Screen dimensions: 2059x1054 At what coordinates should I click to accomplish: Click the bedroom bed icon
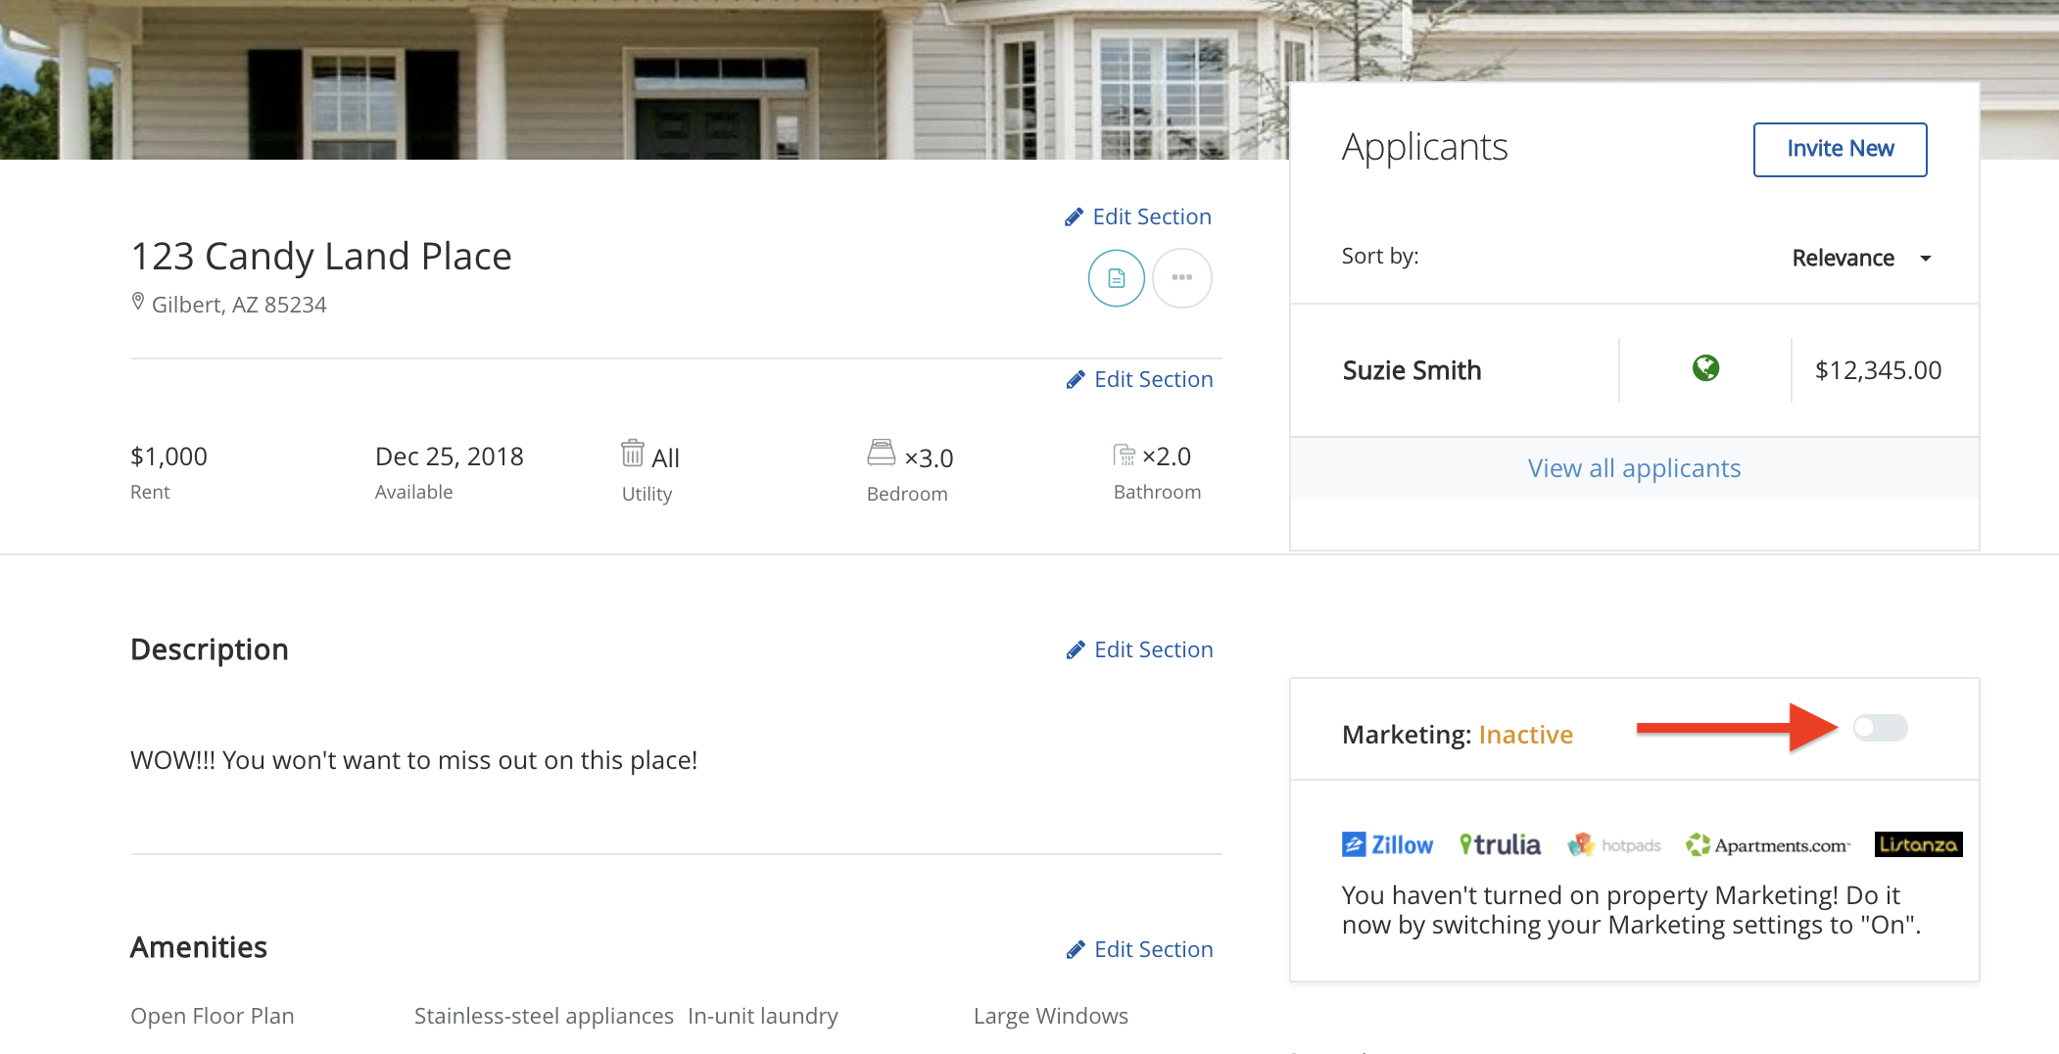coord(881,453)
